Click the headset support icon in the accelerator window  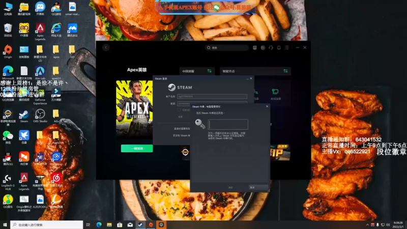[x=271, y=47]
